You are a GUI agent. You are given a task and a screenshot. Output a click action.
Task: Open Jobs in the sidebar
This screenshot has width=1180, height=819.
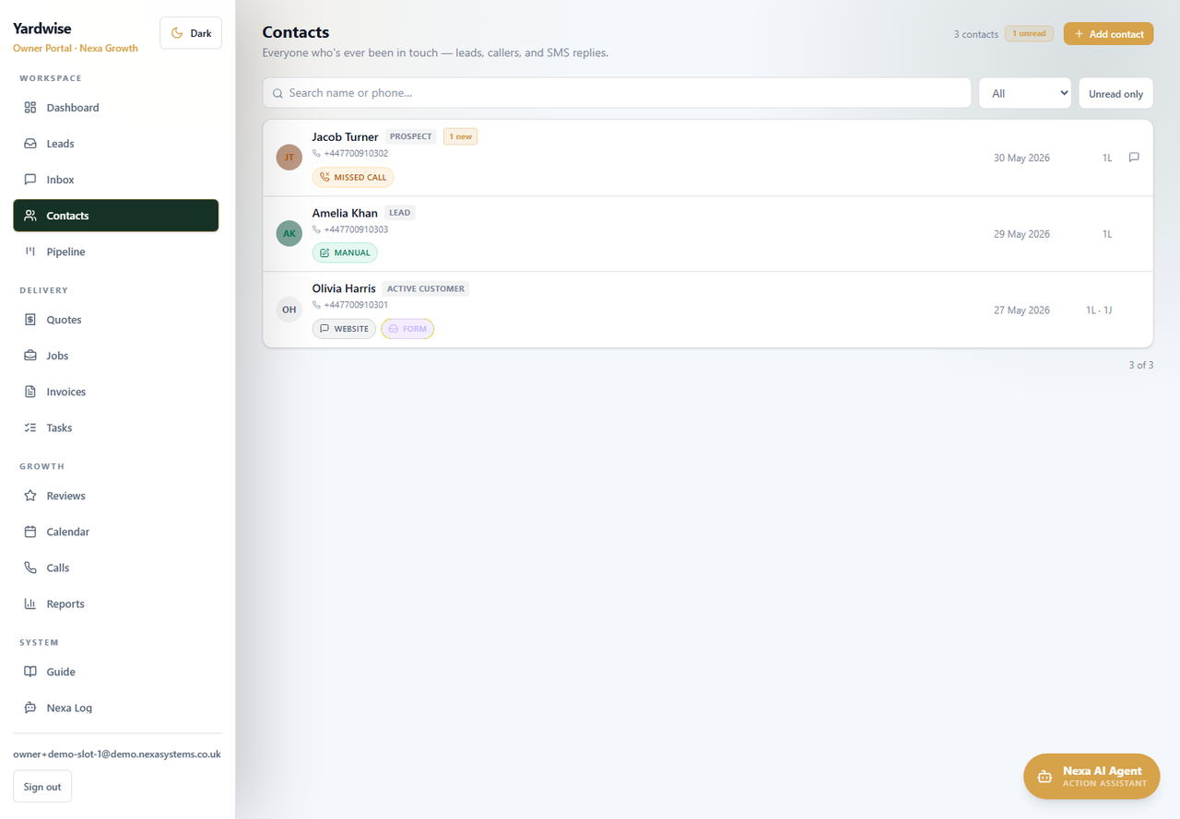[116, 356]
